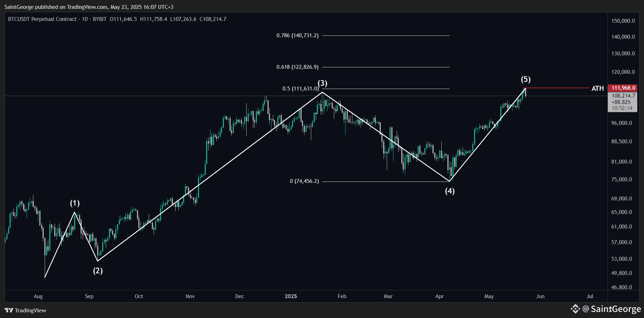
Task: Click Oct on the time axis
Action: click(x=139, y=296)
